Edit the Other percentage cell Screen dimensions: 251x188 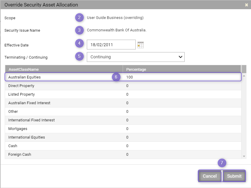pos(182,112)
